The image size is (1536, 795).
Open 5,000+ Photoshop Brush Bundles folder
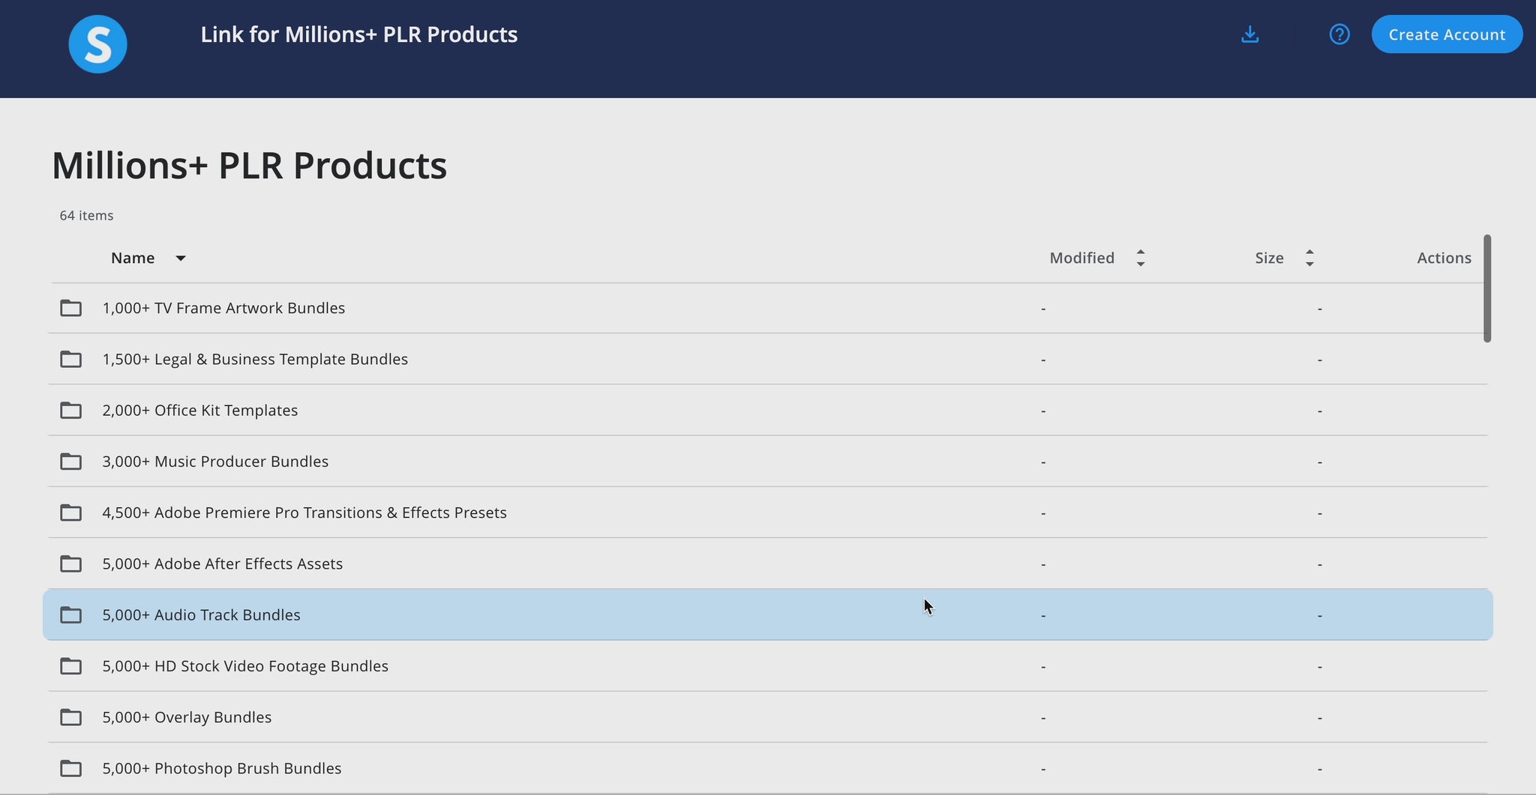tap(221, 768)
